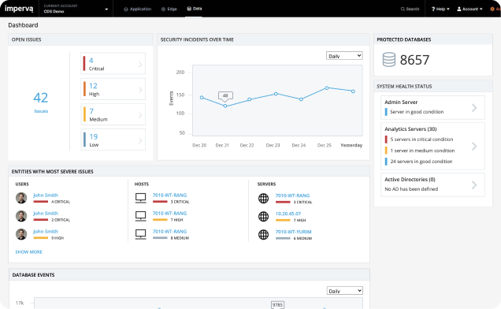Click the avatar of John Smith 2 Critical
501x309 pixels.
(x=21, y=216)
